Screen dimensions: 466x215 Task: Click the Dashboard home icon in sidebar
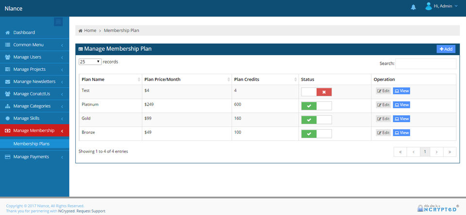[x=8, y=32]
